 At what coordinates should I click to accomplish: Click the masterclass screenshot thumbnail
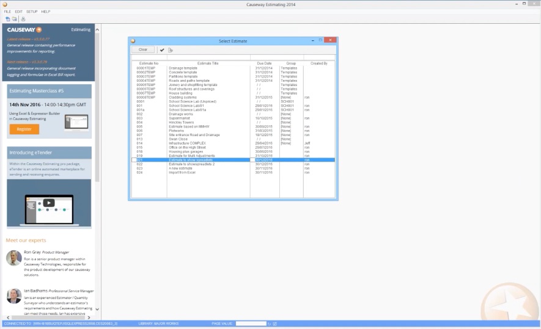click(76, 122)
